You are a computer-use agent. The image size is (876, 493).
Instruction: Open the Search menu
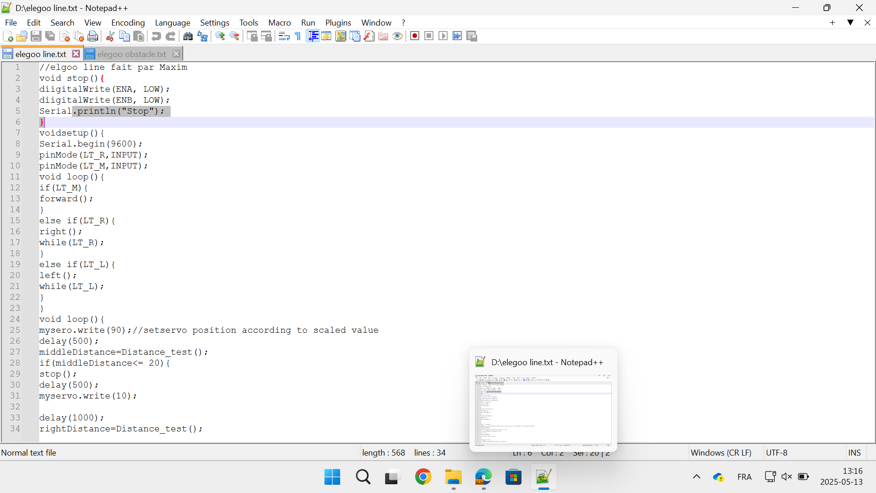[63, 22]
